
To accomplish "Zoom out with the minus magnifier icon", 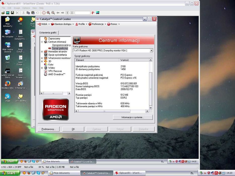I will tap(53, 13).
